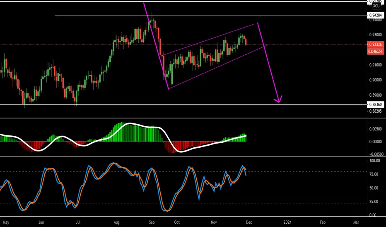Click the Oct label on time axis

pos(177,222)
